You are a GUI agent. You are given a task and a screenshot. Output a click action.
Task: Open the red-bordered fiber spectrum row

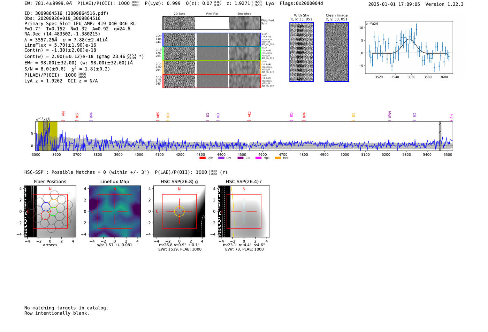(212, 81)
